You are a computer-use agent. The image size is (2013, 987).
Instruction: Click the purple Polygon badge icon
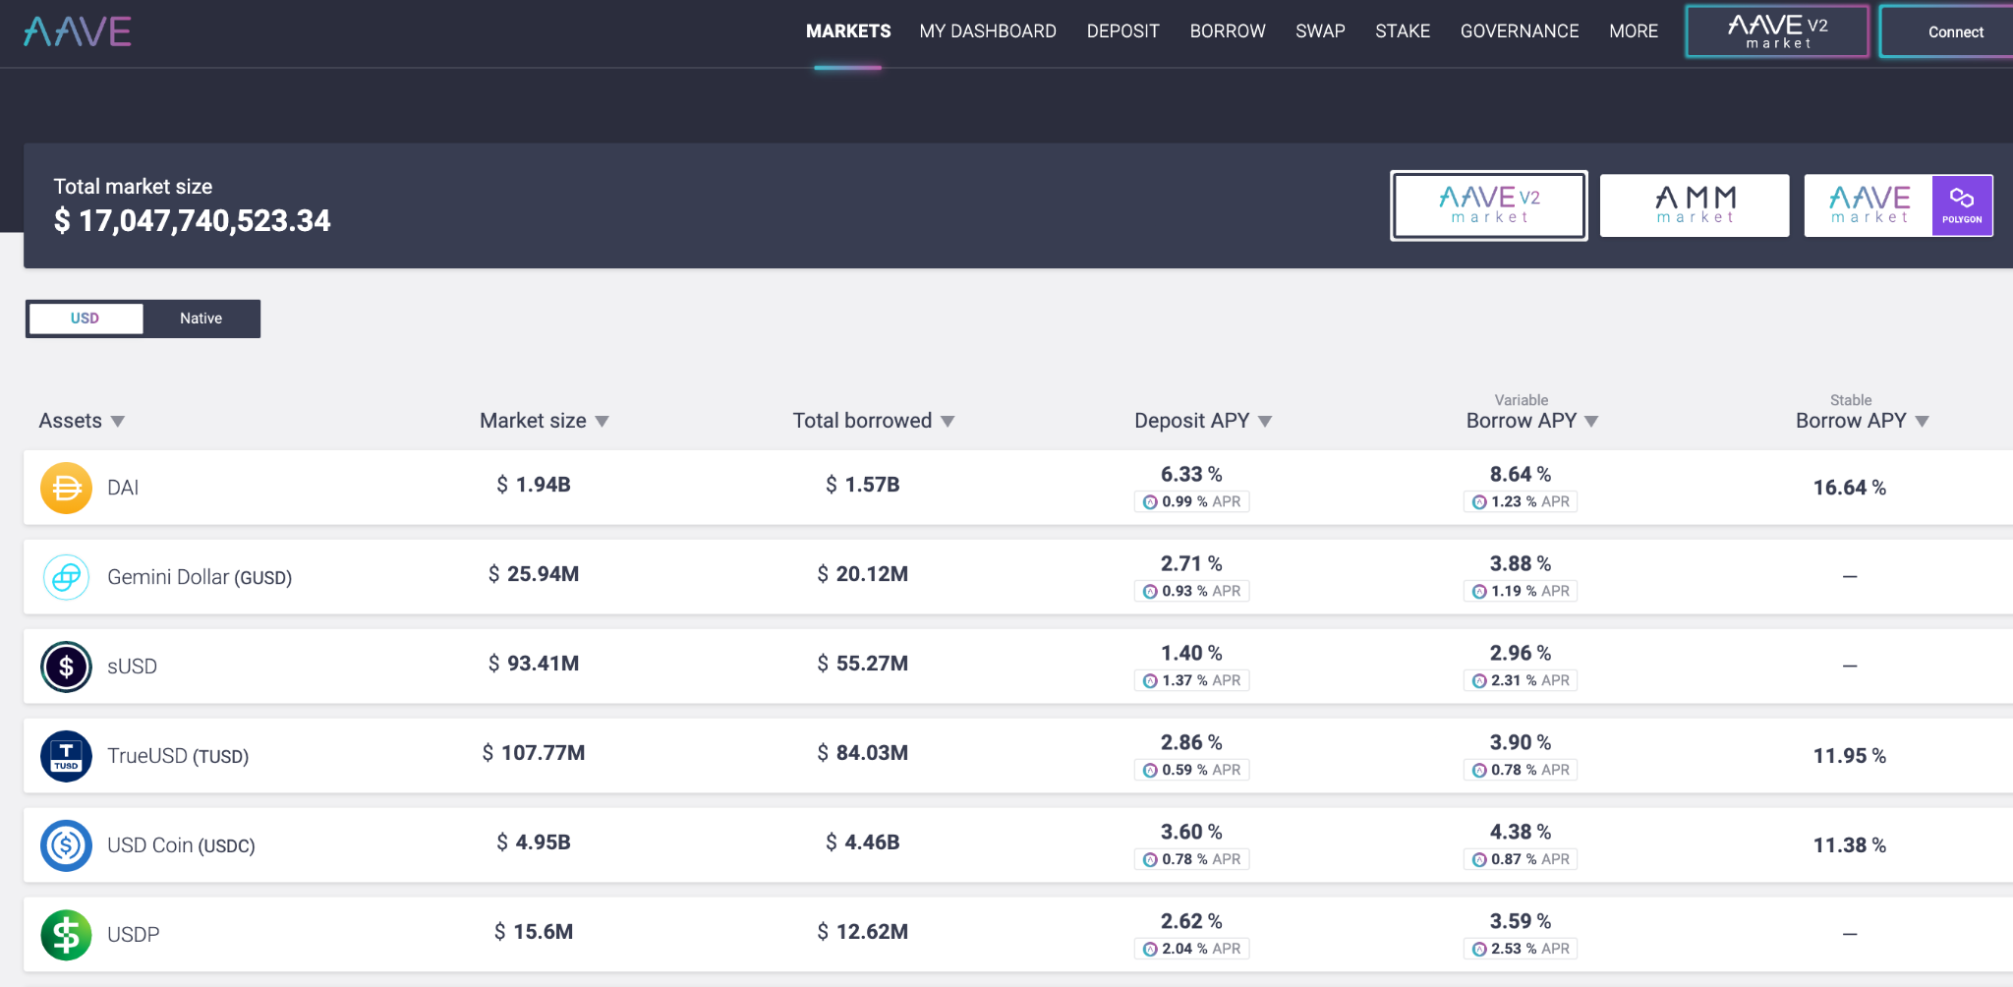coord(1962,205)
